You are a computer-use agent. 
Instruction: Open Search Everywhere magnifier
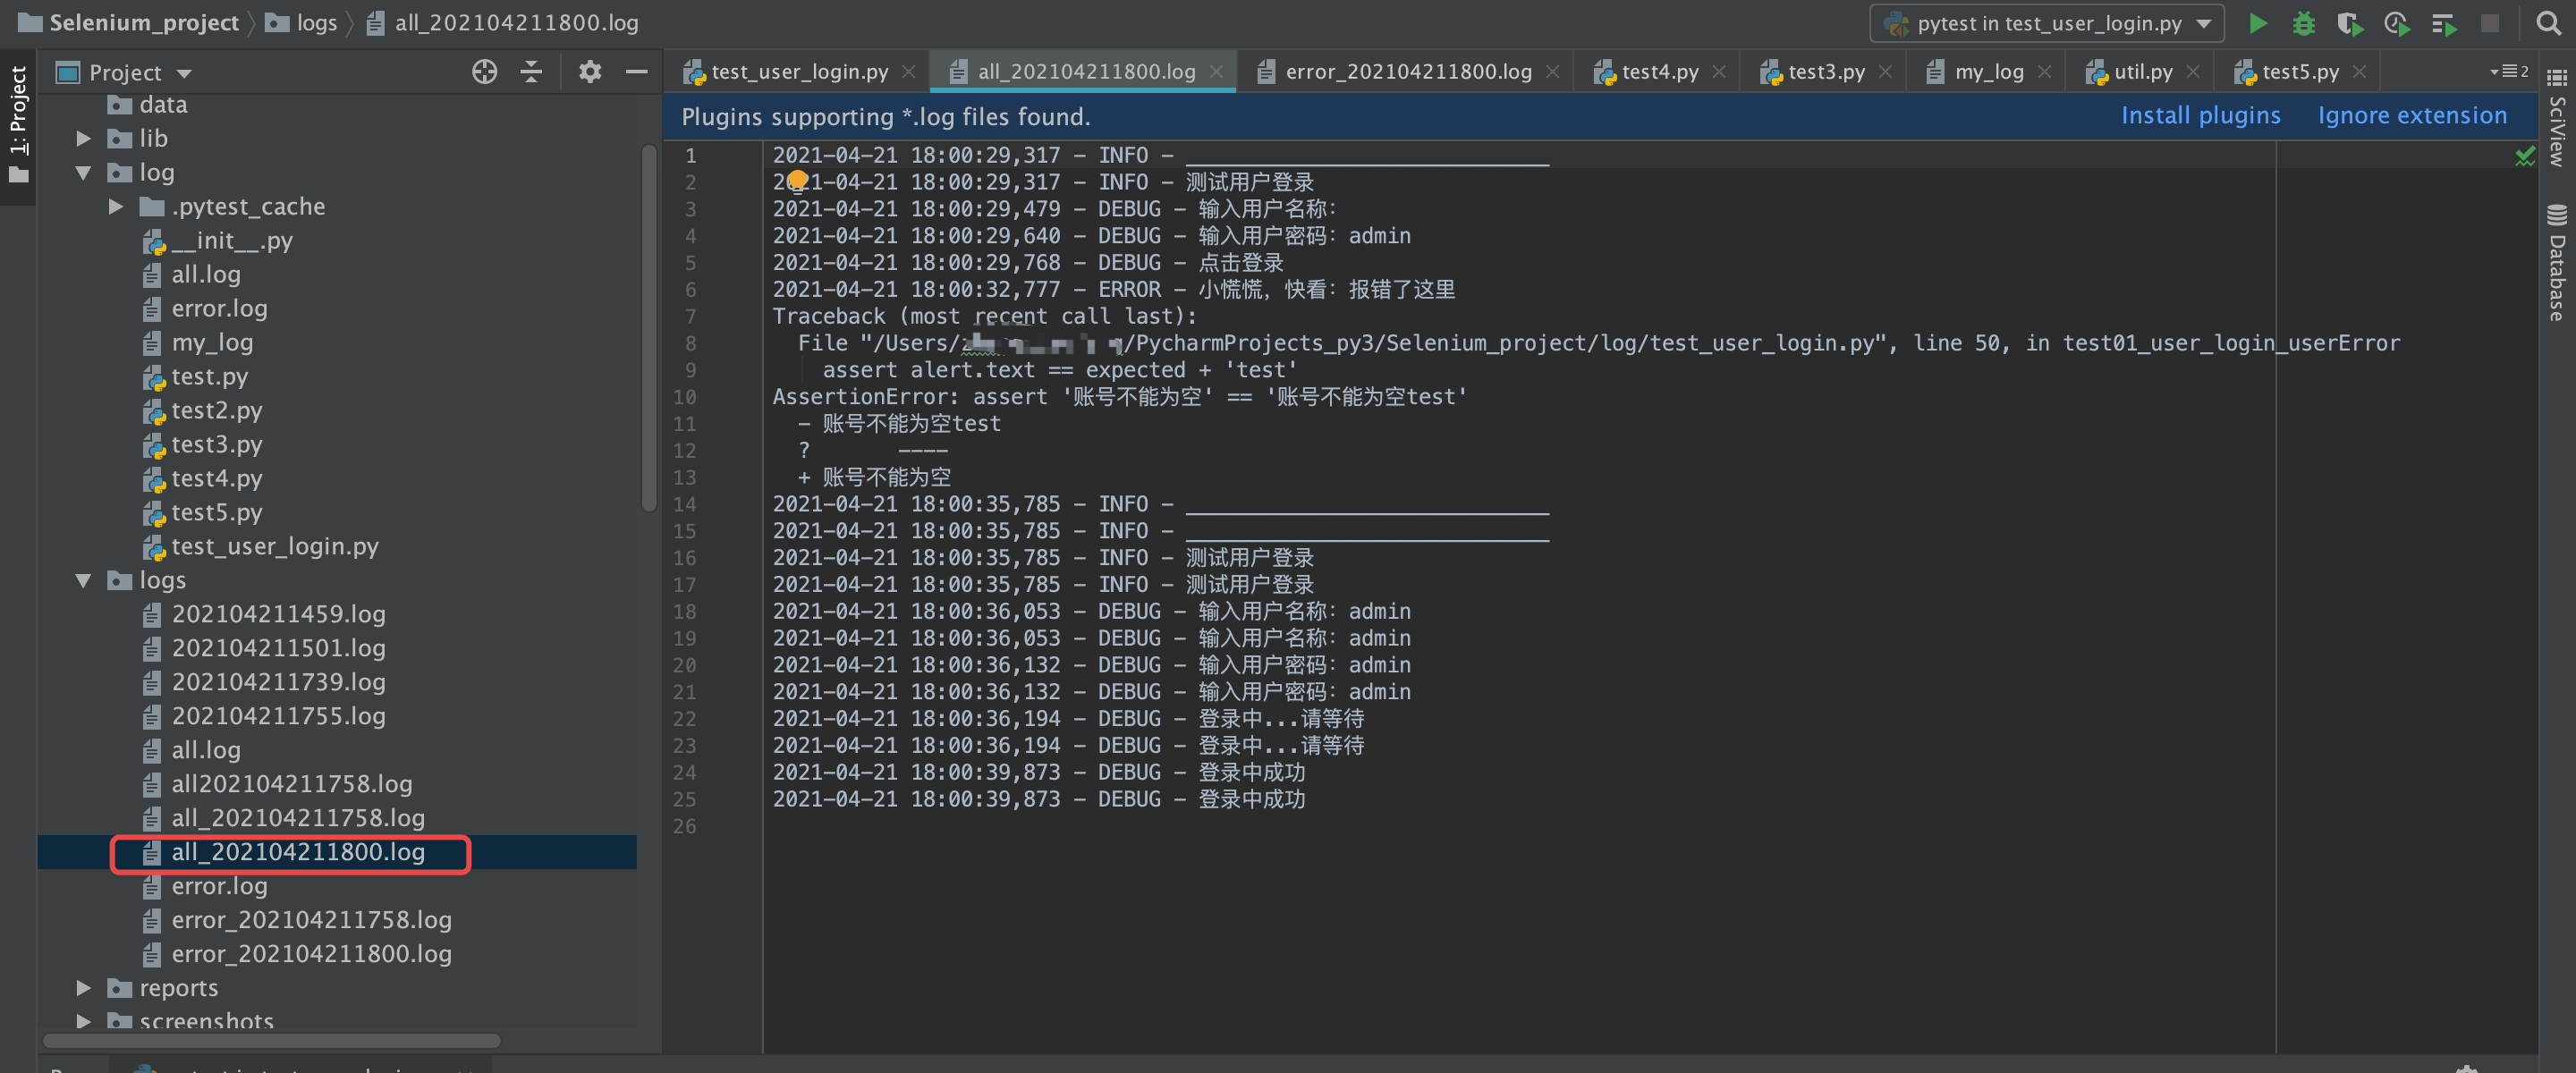(x=2549, y=22)
